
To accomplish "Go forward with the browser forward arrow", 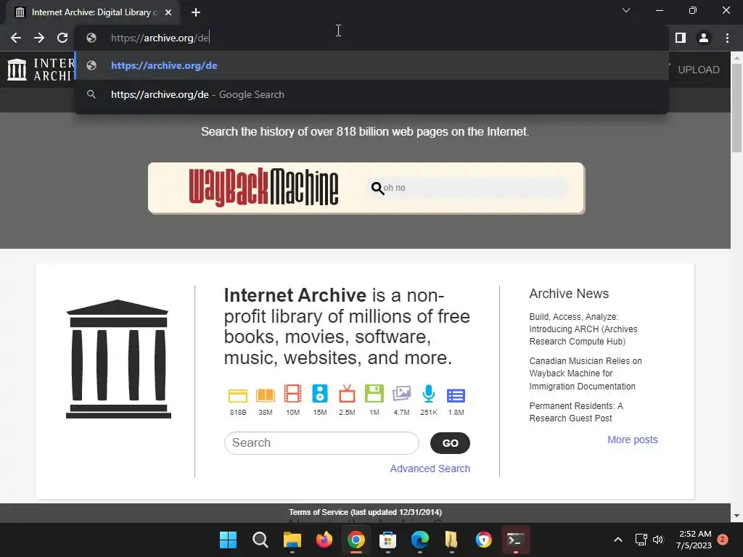I will point(39,38).
